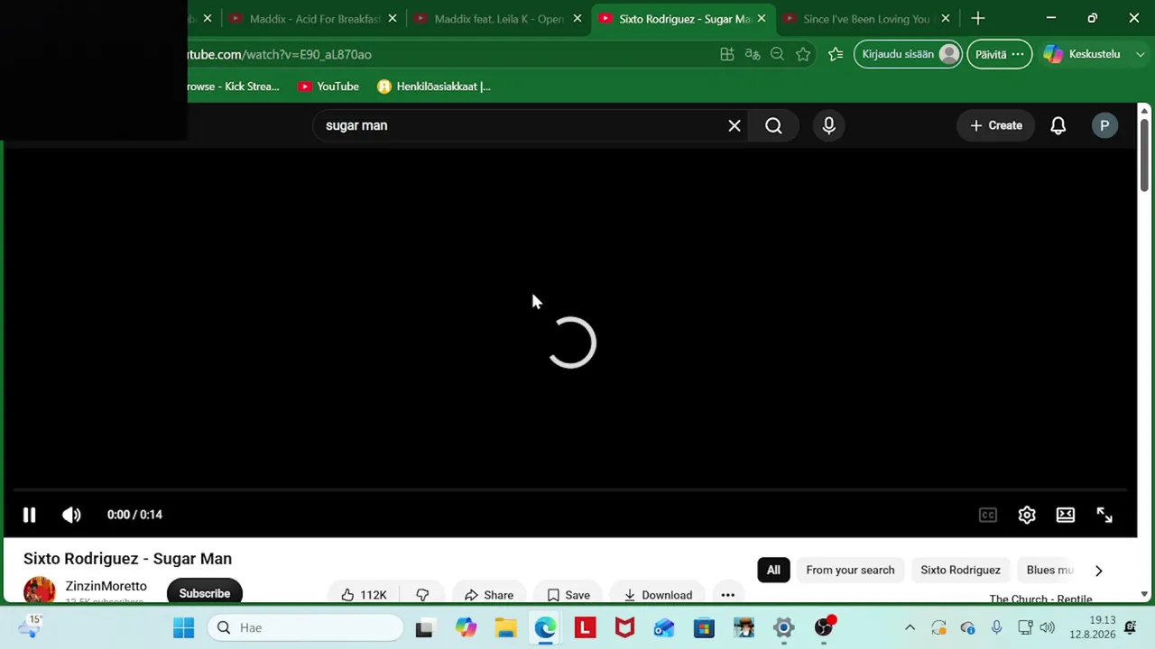The width and height of the screenshot is (1155, 649).
Task: Open the Windows Start menu
Action: [x=183, y=627]
